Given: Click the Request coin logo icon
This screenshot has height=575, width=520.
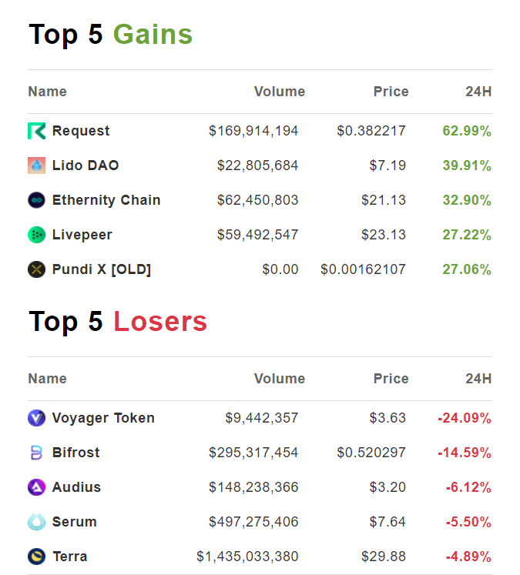Looking at the screenshot, I should tap(36, 131).
